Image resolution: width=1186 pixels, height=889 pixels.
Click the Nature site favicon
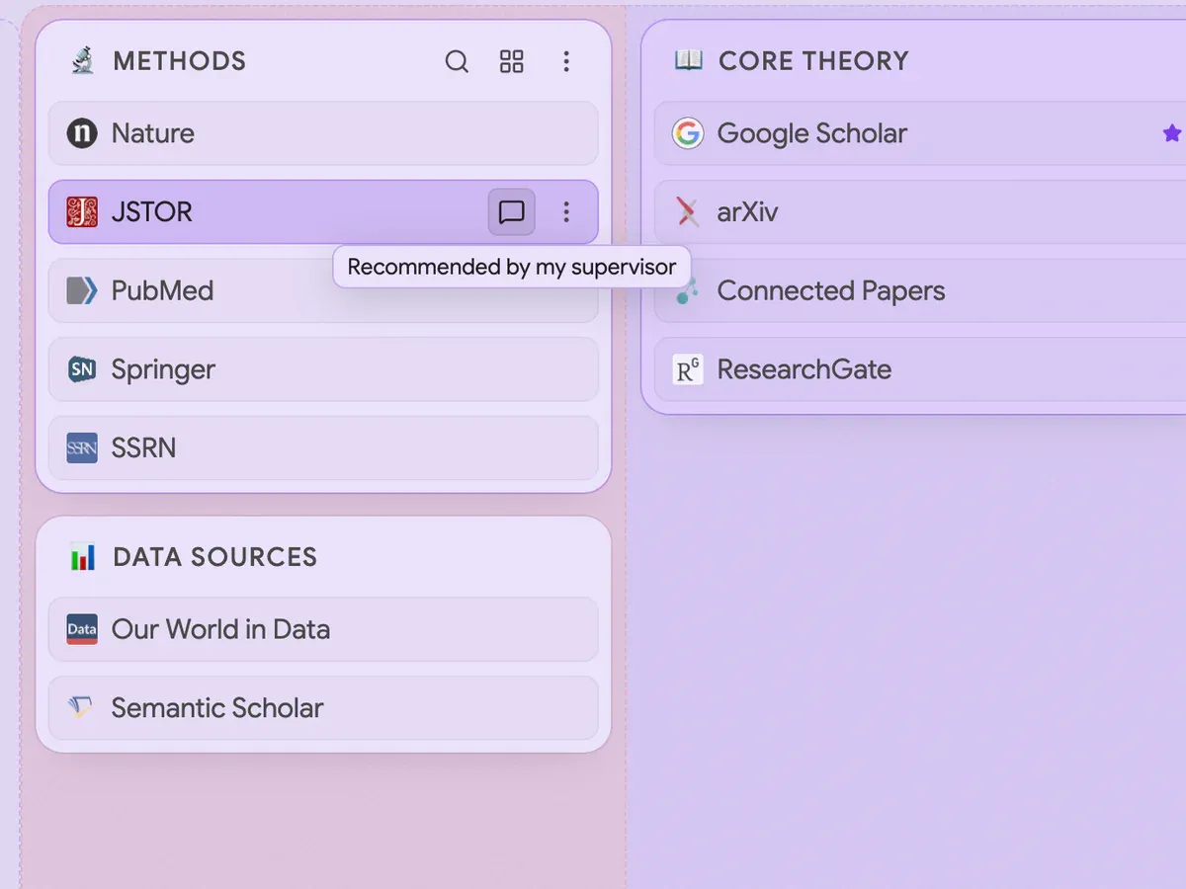[x=82, y=133]
